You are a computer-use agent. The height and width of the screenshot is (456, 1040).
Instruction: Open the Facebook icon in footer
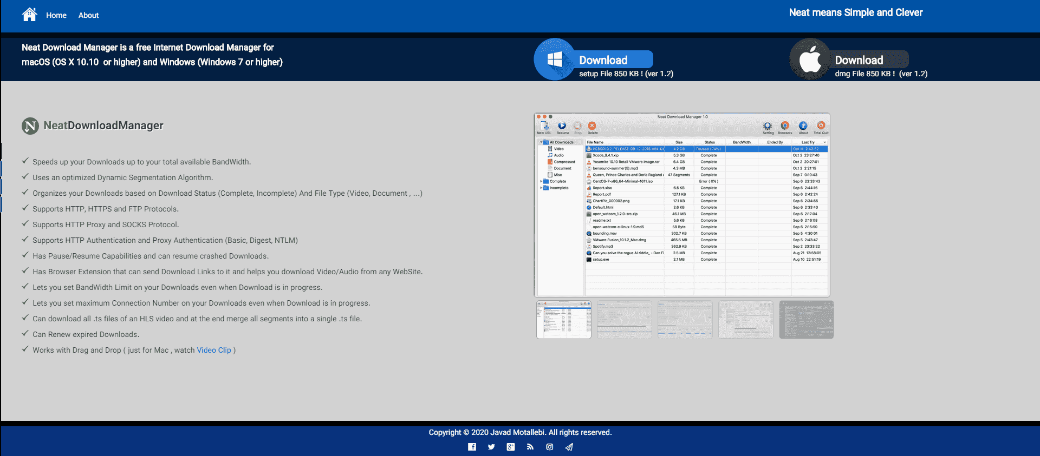472,447
